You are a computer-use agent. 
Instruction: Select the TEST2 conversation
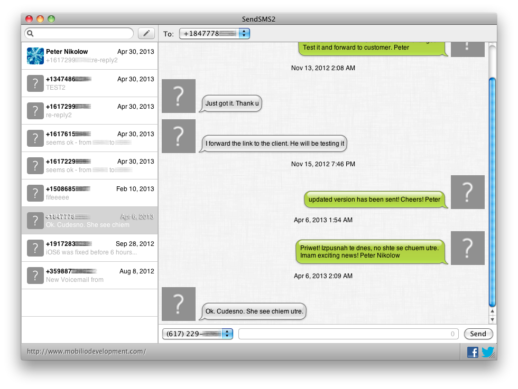click(x=89, y=83)
